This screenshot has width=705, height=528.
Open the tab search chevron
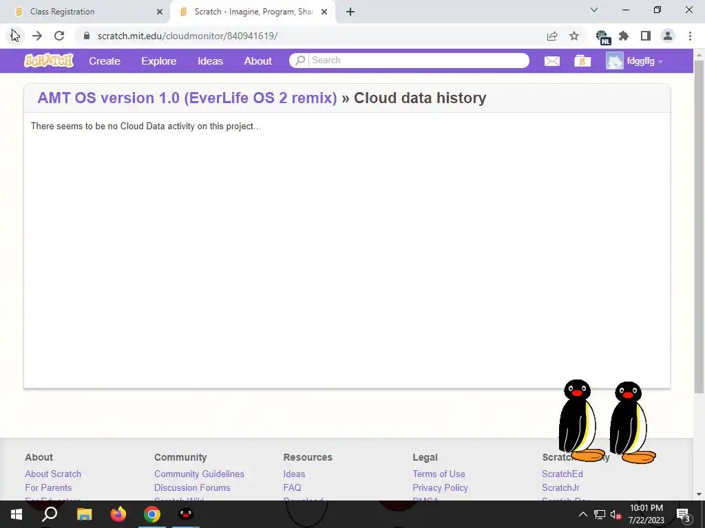594,10
